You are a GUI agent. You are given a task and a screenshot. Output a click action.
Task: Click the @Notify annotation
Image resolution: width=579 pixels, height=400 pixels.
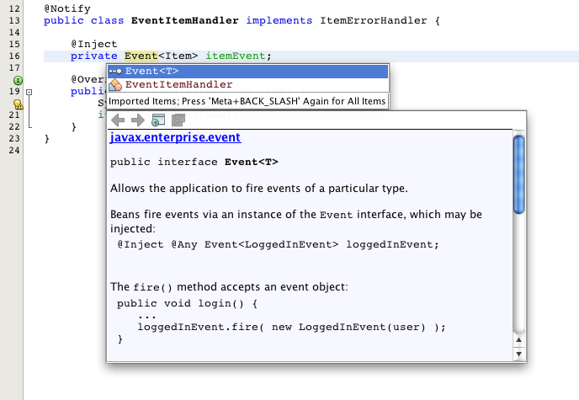tap(66, 8)
